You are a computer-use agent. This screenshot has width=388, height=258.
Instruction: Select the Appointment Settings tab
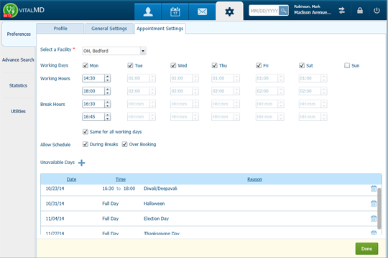(x=160, y=29)
